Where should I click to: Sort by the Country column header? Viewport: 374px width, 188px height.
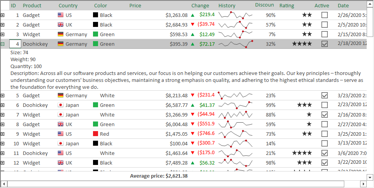pyautogui.click(x=68, y=5)
